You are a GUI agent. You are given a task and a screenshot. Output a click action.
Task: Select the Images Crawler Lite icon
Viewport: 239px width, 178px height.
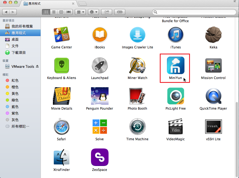tap(138, 34)
